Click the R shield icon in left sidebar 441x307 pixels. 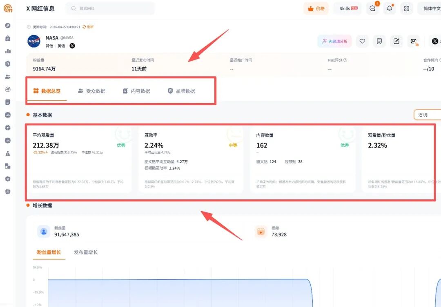(x=8, y=64)
